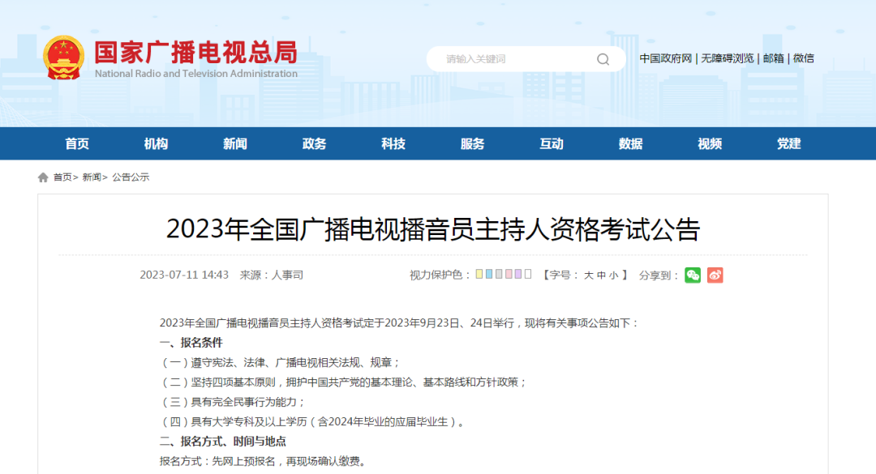This screenshot has height=474, width=876.
Task: Go to the 服务 navigation section
Action: point(472,143)
